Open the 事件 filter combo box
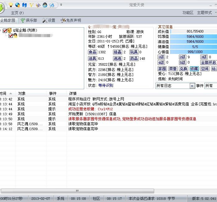Image resolution: width=217 pixels, height=202 pixels. 210,86
